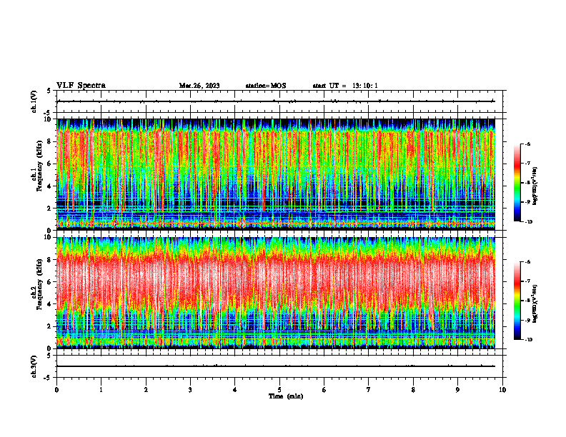Click the "-10" label on ch.1 color bar
The image size is (566, 437).
tap(529, 222)
